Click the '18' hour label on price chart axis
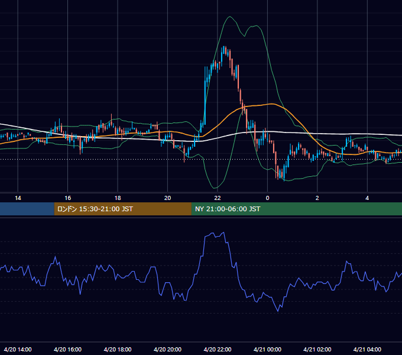 pos(118,198)
